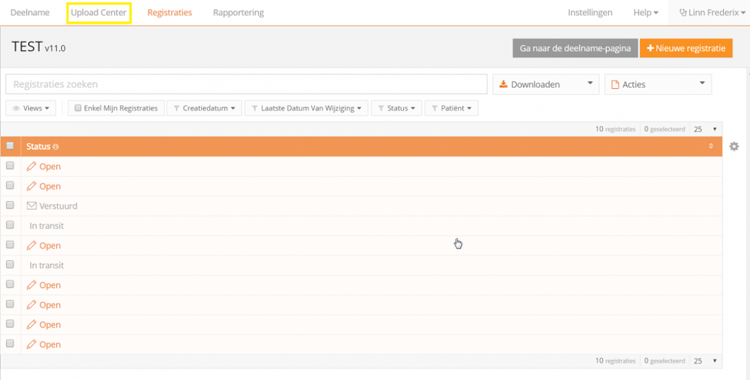This screenshot has width=750, height=380.
Task: Click the pencil icon in first Open row
Action: coord(32,167)
